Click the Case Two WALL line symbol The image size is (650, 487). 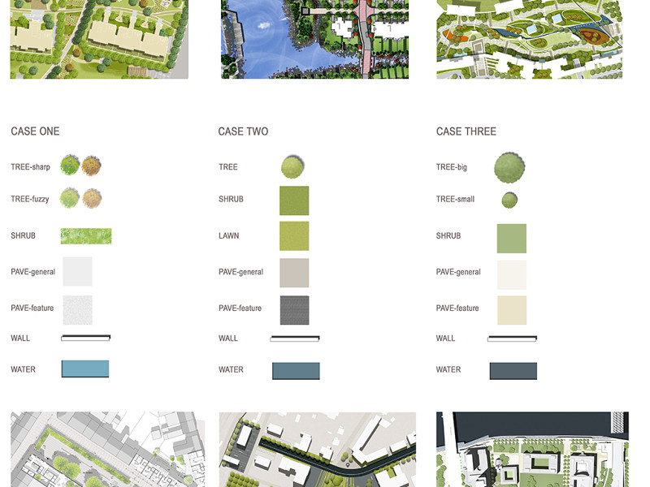click(295, 338)
